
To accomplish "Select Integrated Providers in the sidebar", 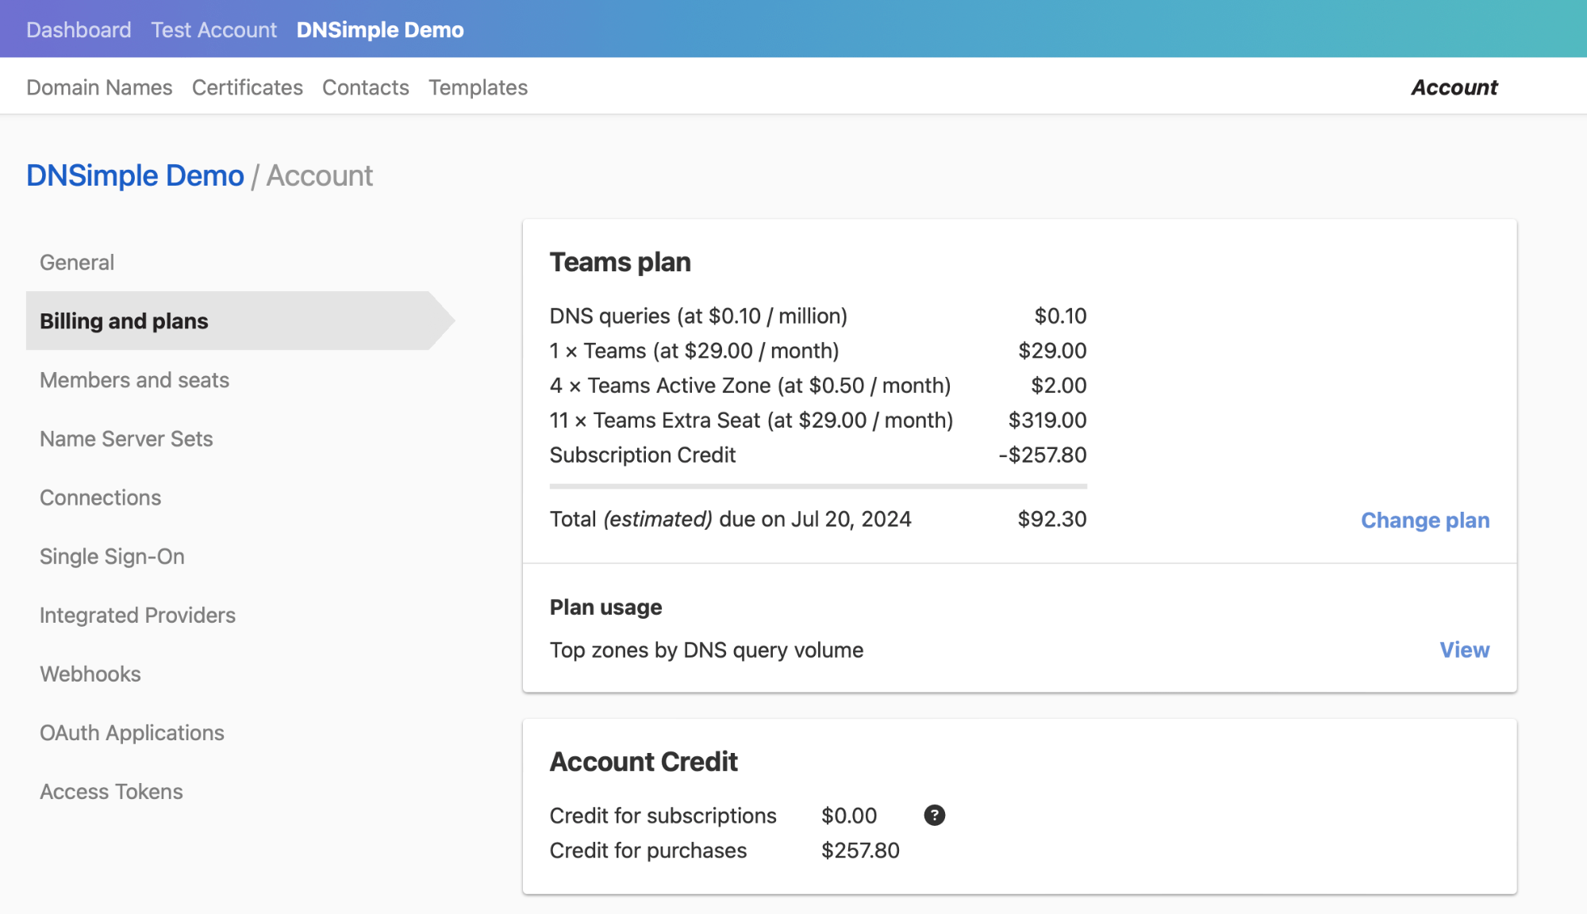I will tap(137, 615).
